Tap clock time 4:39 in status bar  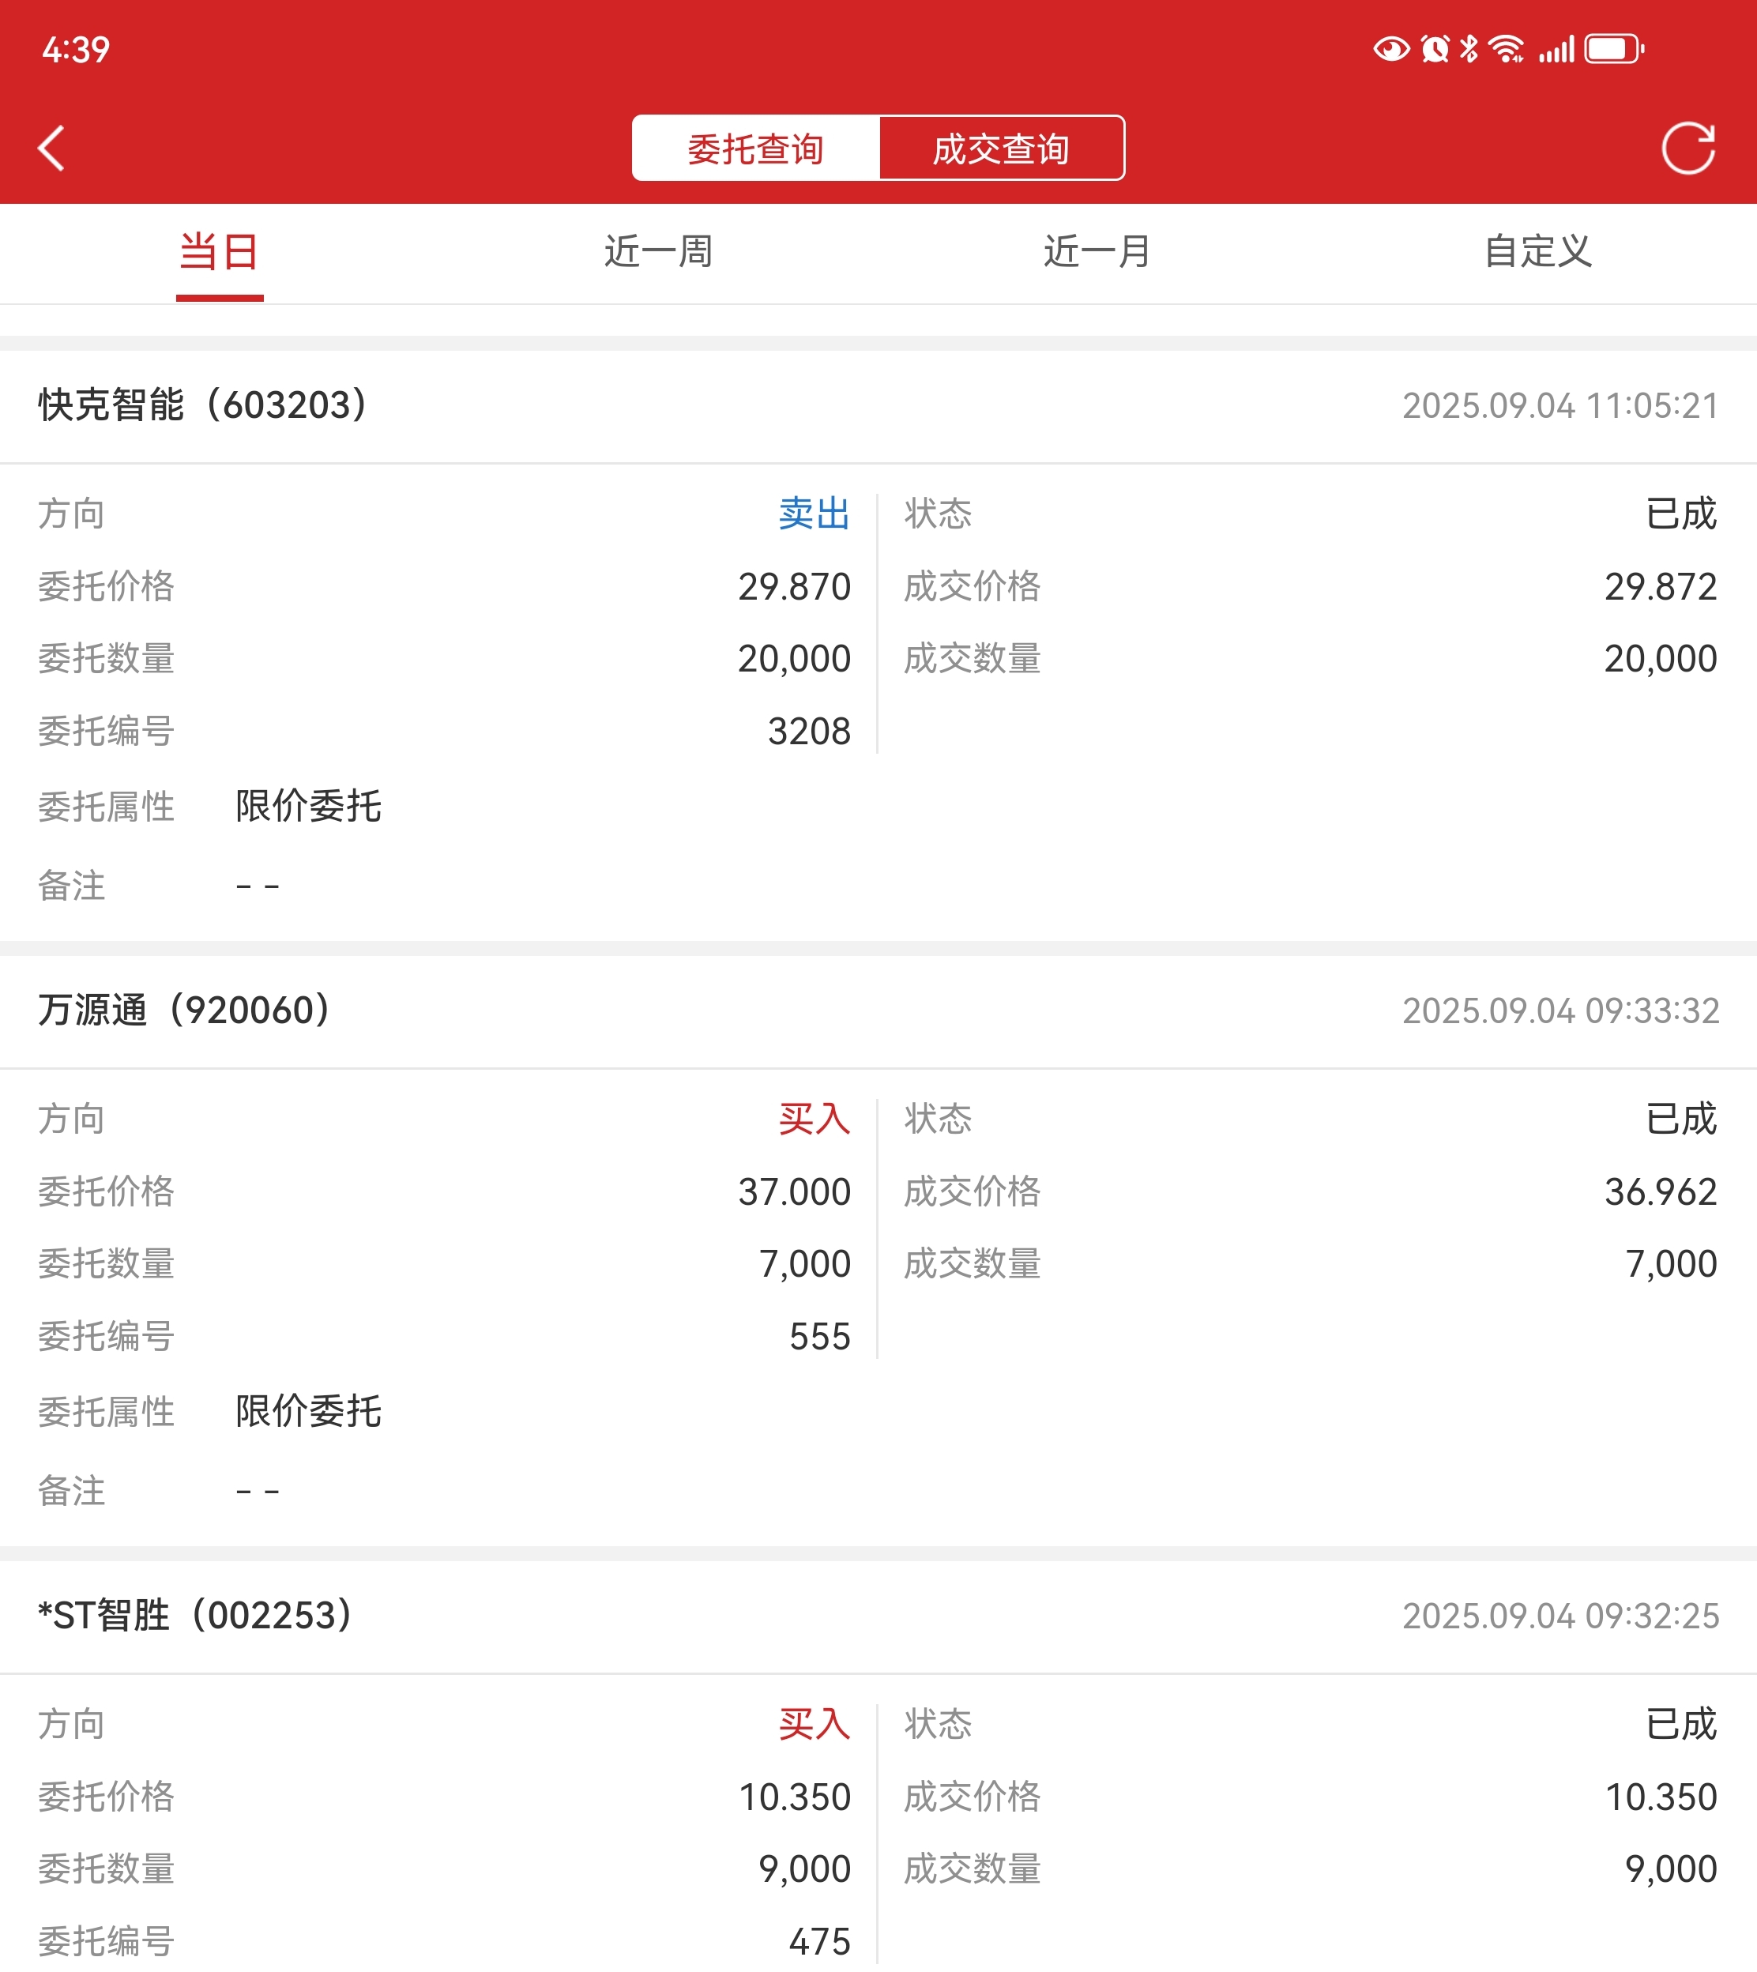(77, 49)
